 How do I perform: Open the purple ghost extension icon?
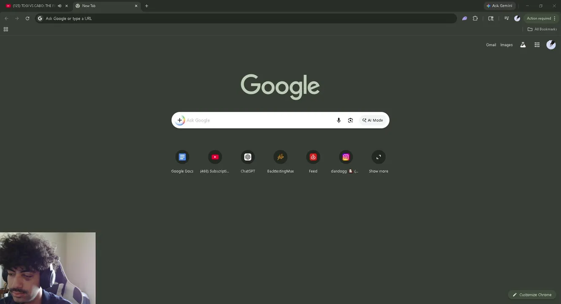point(465,19)
